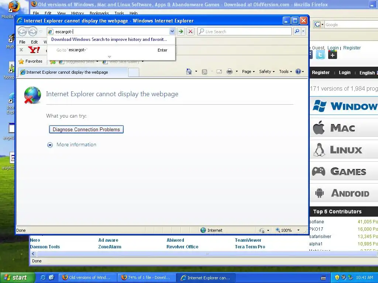
Task: Click the IE zoom magnifier in status bar
Action: (x=278, y=230)
